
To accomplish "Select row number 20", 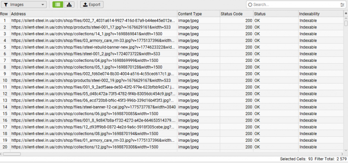I will pos(5,147).
